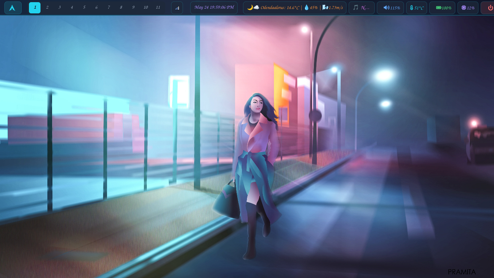Click the 115% volume value

click(395, 8)
